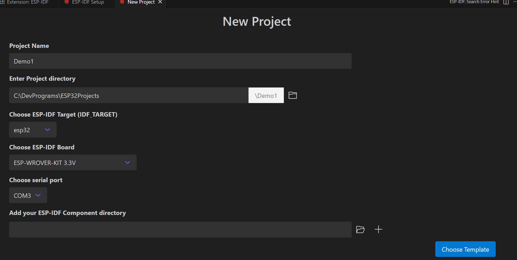Click the New Project tab's Espressif icon
Viewport: 517px width, 260px height.
point(122,2)
